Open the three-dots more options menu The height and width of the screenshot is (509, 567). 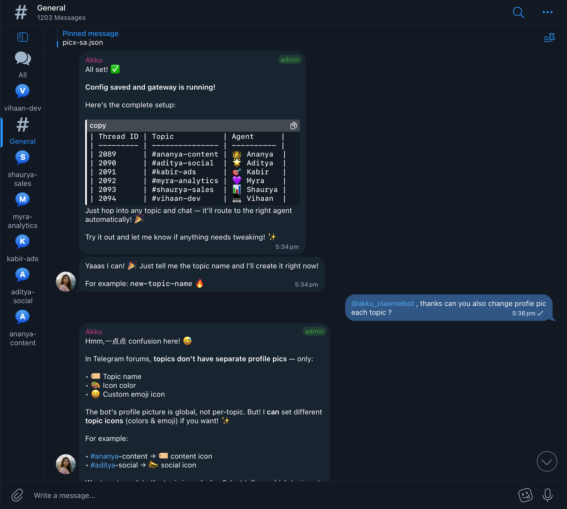(547, 12)
